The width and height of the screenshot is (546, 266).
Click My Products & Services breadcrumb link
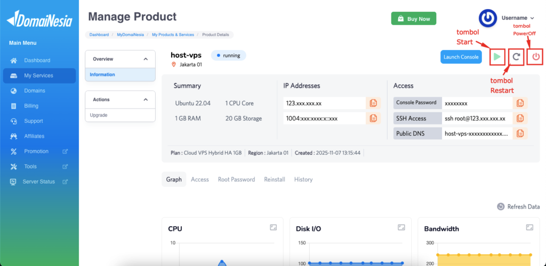point(173,35)
